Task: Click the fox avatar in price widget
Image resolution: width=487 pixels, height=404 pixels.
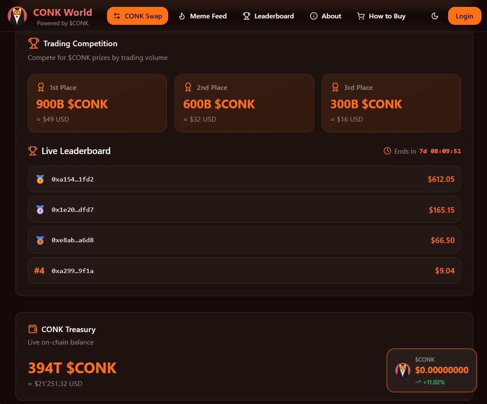Action: [403, 370]
